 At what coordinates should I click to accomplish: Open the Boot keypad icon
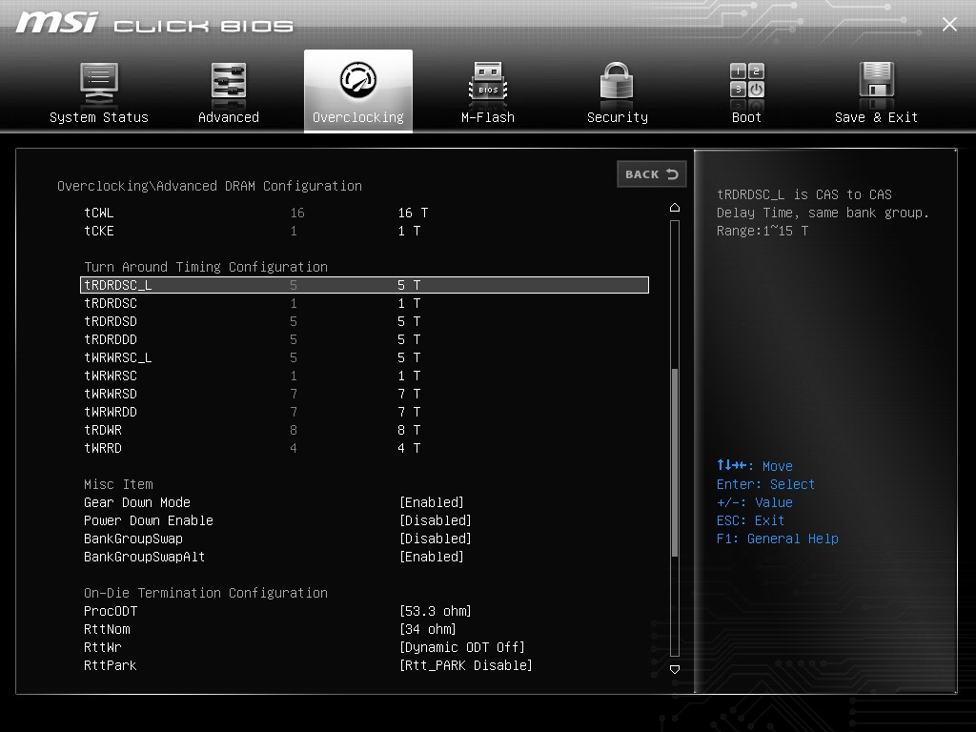(x=747, y=81)
